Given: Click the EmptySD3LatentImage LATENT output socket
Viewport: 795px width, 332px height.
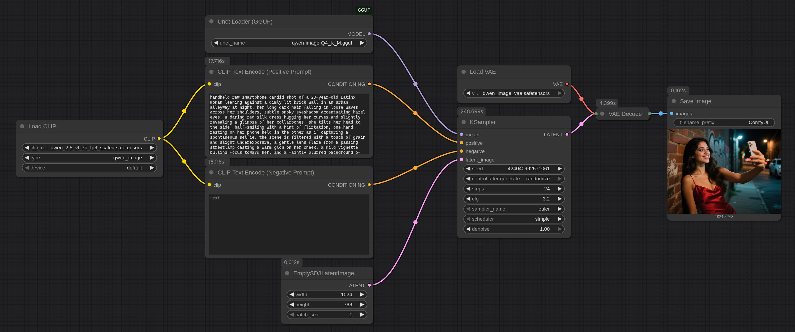Looking at the screenshot, I should tap(369, 285).
